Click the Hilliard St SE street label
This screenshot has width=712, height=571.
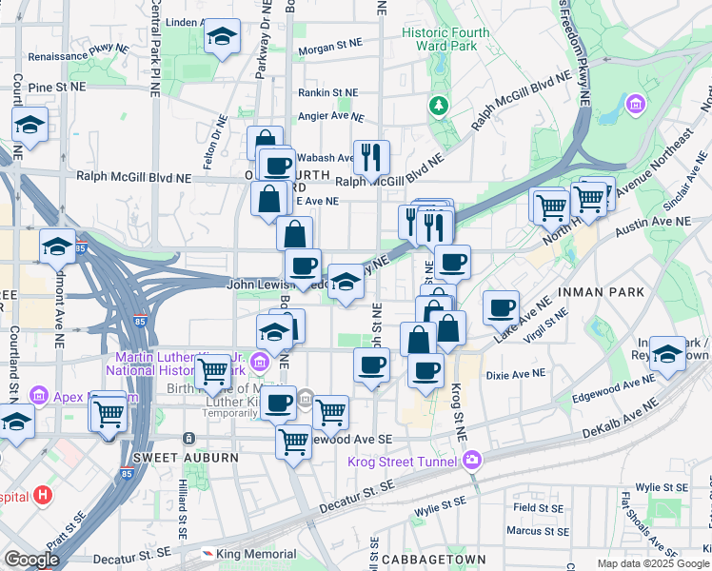[182, 509]
